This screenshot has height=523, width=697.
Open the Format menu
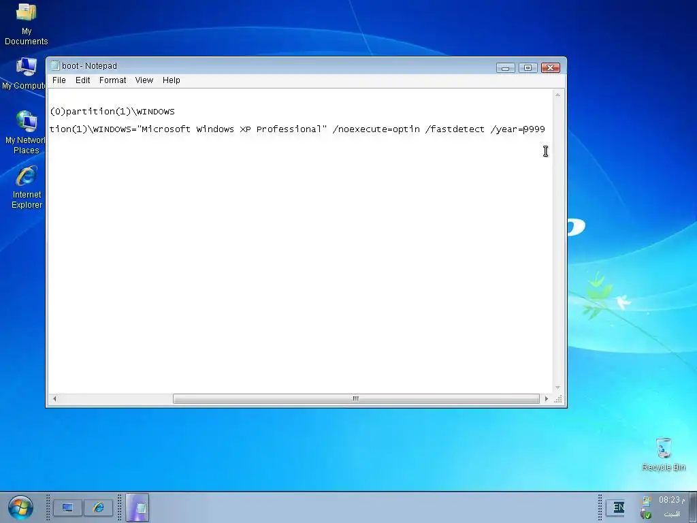[x=112, y=80]
